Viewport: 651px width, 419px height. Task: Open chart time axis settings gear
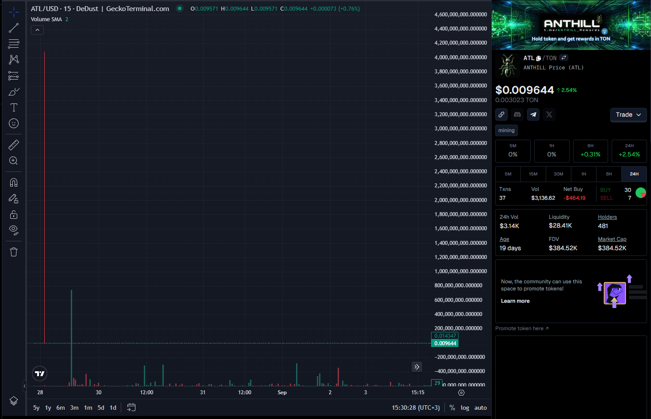(461, 392)
